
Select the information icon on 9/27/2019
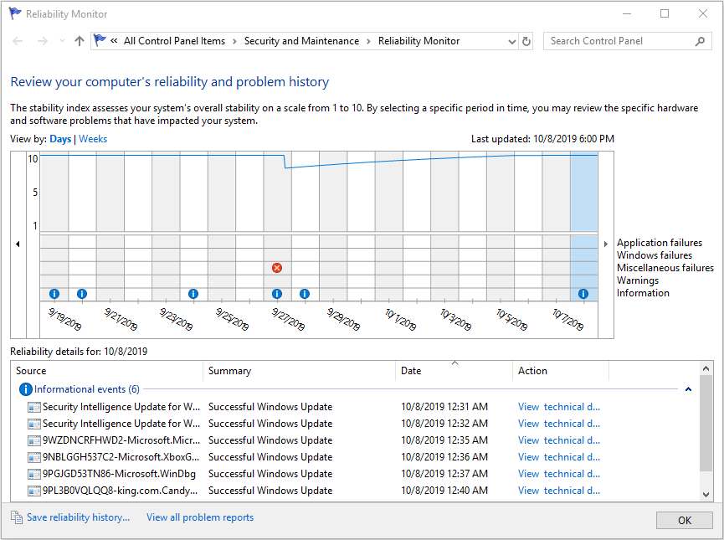pos(277,294)
